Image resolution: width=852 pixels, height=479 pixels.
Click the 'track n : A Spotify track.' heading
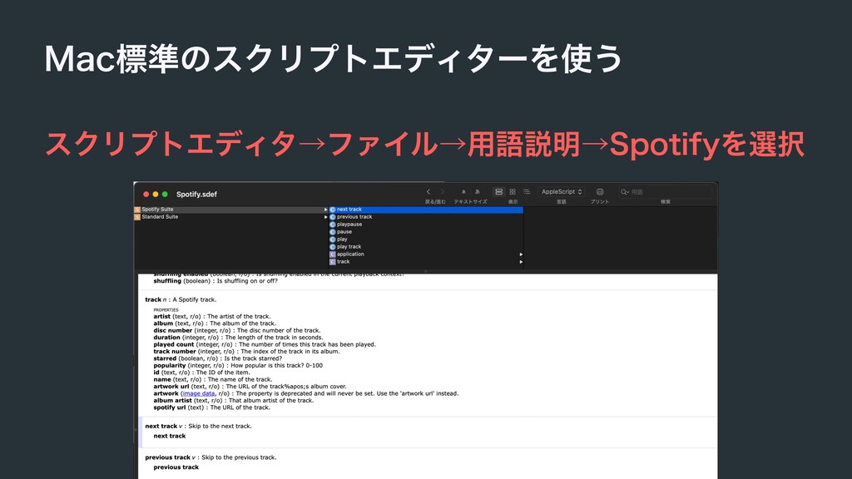[x=181, y=299]
